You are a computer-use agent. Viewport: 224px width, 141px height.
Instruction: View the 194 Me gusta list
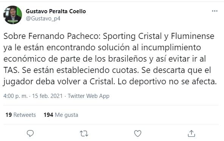(61, 115)
